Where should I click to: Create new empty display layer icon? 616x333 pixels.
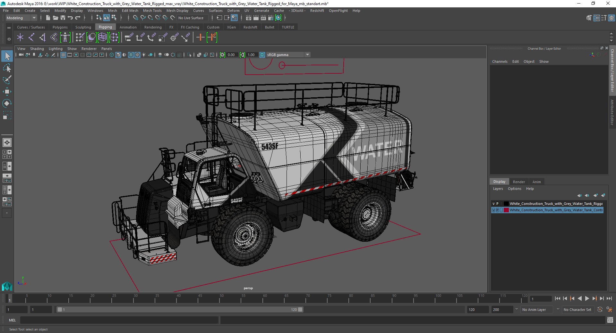coord(595,195)
